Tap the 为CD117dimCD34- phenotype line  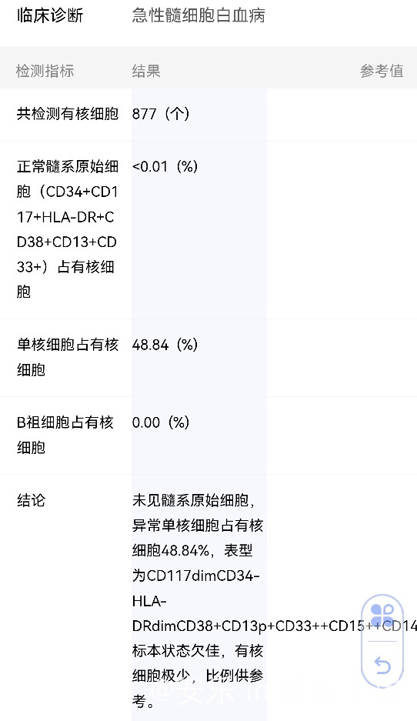click(196, 576)
